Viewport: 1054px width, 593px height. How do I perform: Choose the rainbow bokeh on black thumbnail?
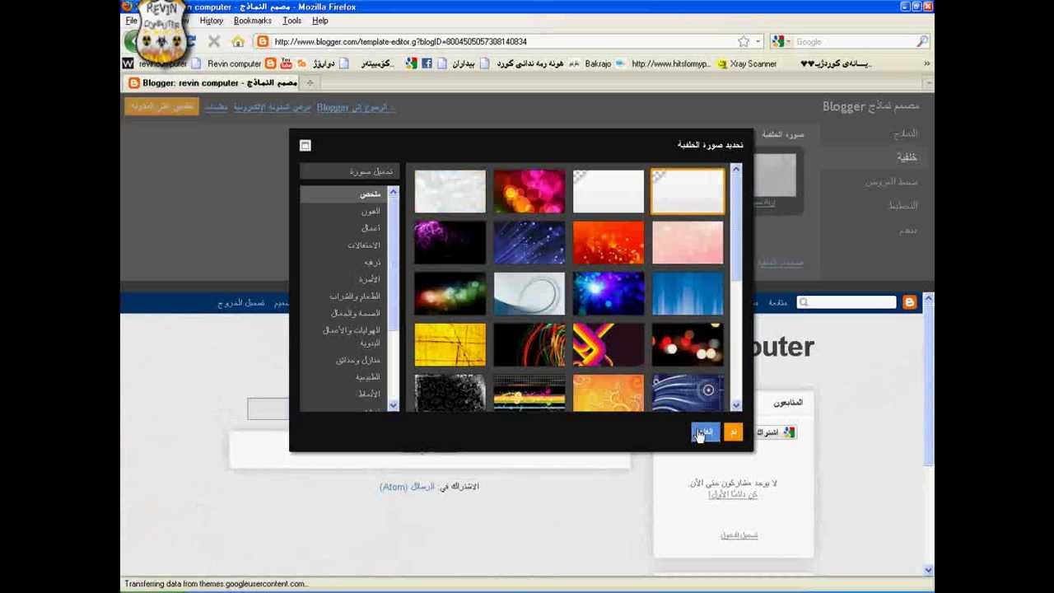[x=450, y=293]
